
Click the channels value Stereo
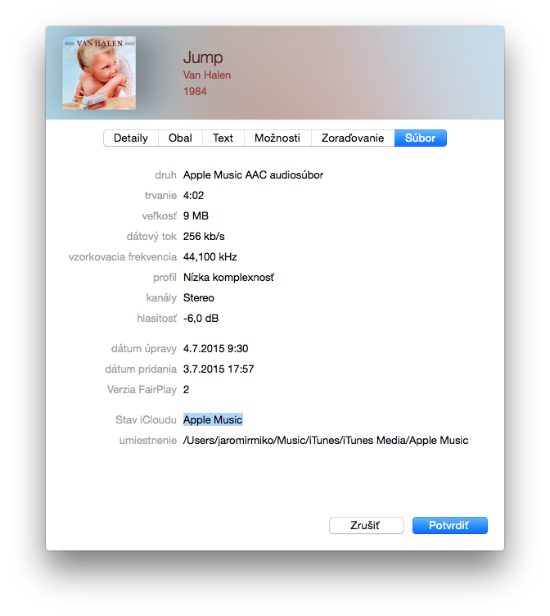pyautogui.click(x=199, y=298)
